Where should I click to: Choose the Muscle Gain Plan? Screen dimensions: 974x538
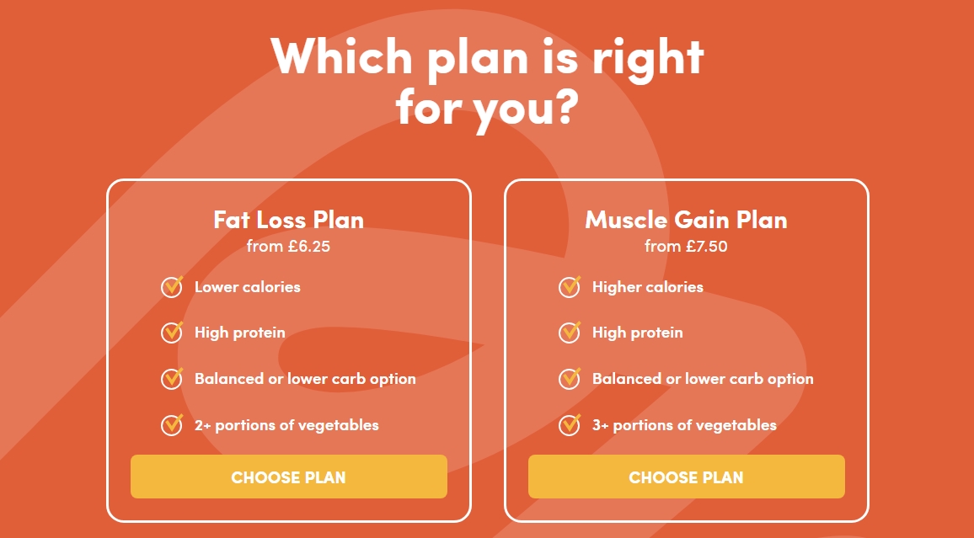click(x=687, y=477)
